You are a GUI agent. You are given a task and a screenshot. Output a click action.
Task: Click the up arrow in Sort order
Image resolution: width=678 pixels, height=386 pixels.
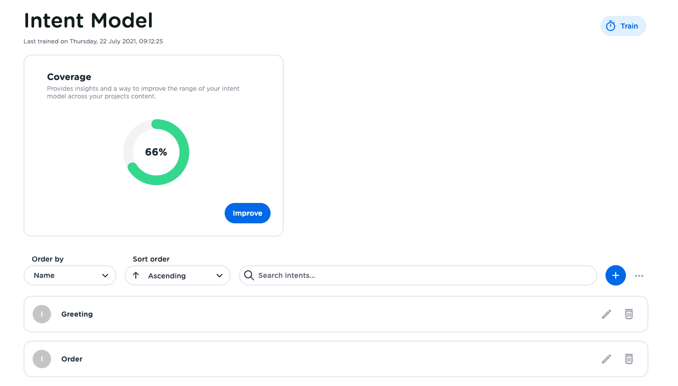tap(136, 275)
